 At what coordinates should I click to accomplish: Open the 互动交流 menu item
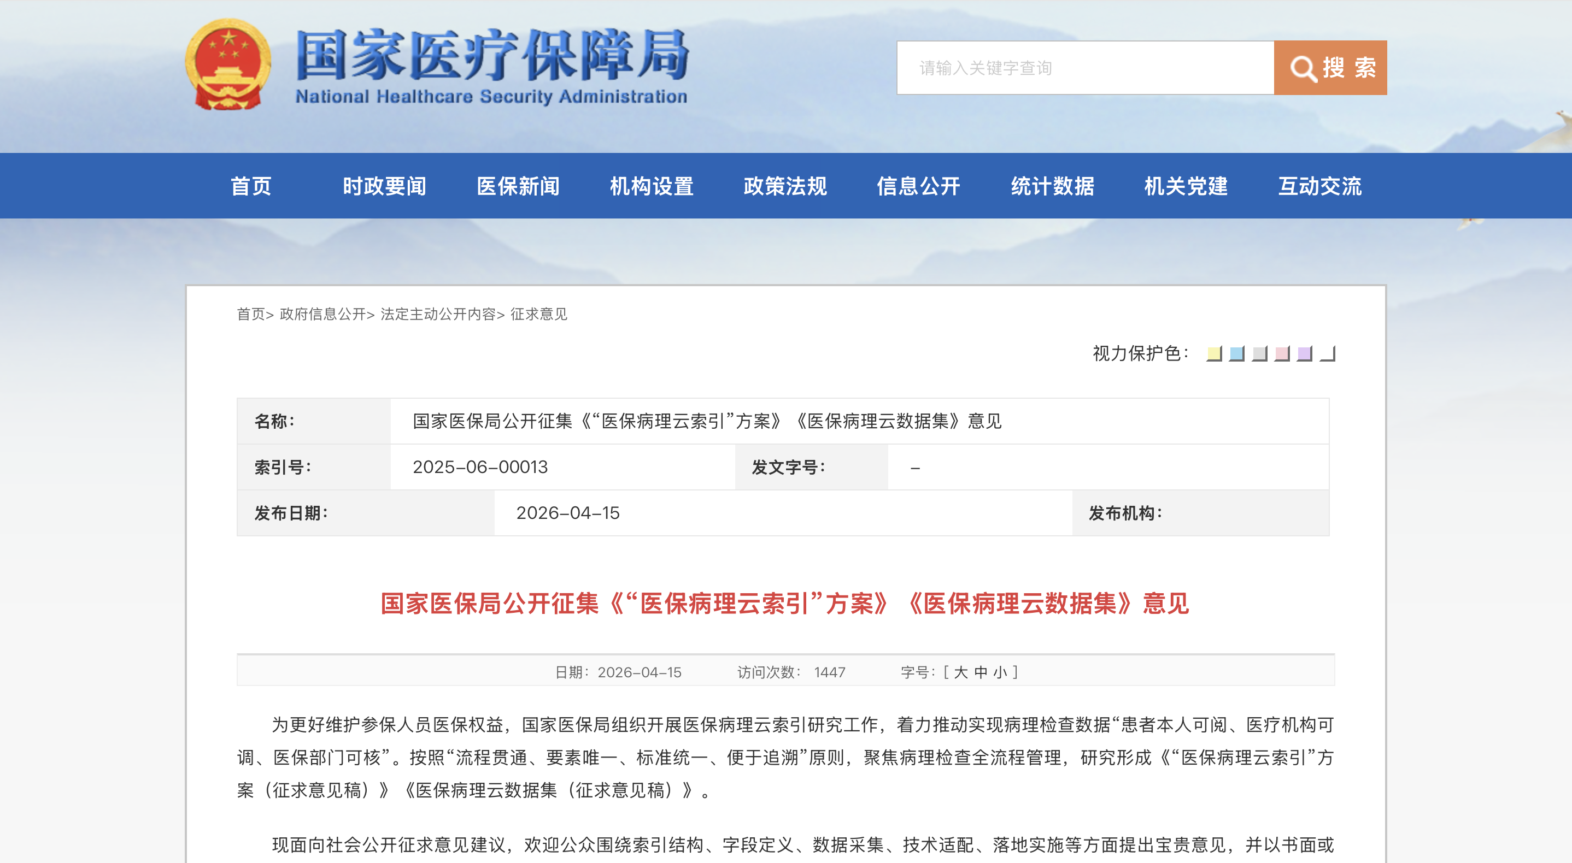click(1319, 186)
